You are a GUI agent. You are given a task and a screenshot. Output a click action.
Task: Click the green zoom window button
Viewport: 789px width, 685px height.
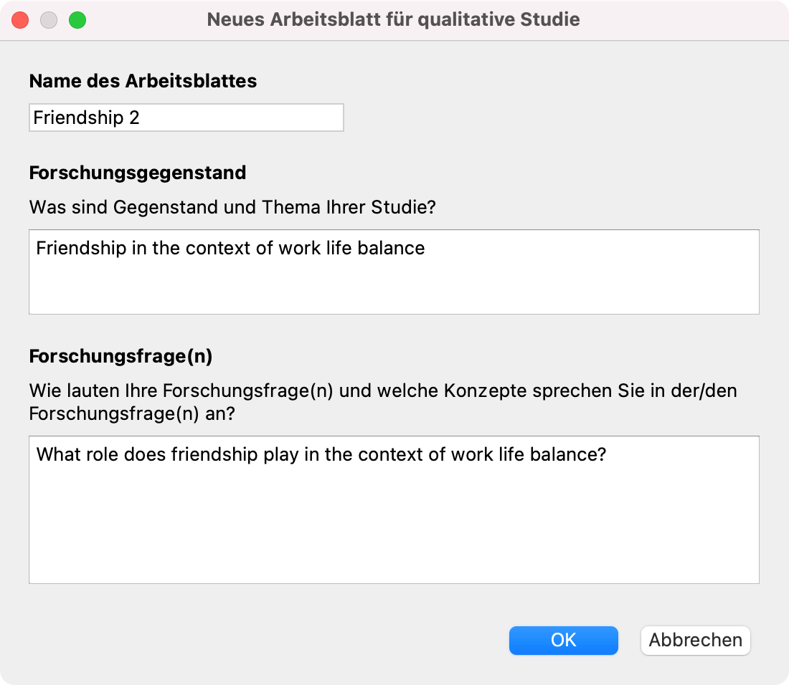(77, 20)
